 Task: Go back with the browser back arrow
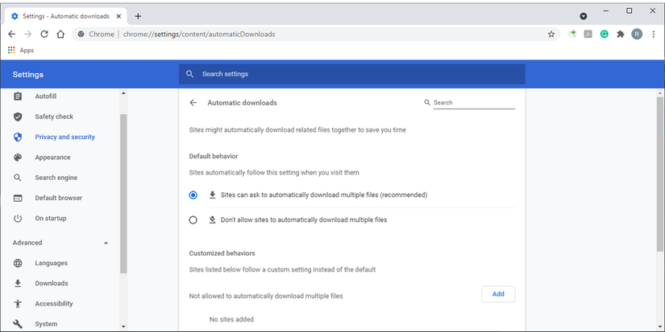point(12,35)
